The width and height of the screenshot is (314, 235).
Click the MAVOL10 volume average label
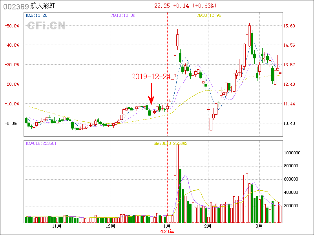170,143
